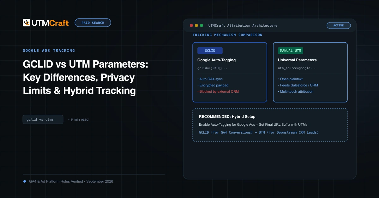The width and height of the screenshot is (379, 198).
Task: Click the Blocked by external CRM bullet
Action: [x=218, y=91]
